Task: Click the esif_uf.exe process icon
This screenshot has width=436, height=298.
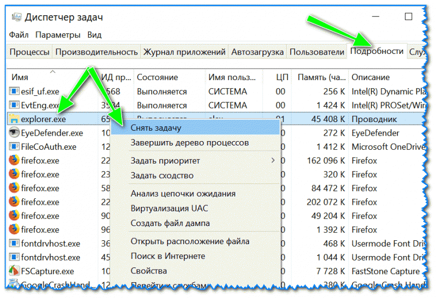Action: pos(14,91)
